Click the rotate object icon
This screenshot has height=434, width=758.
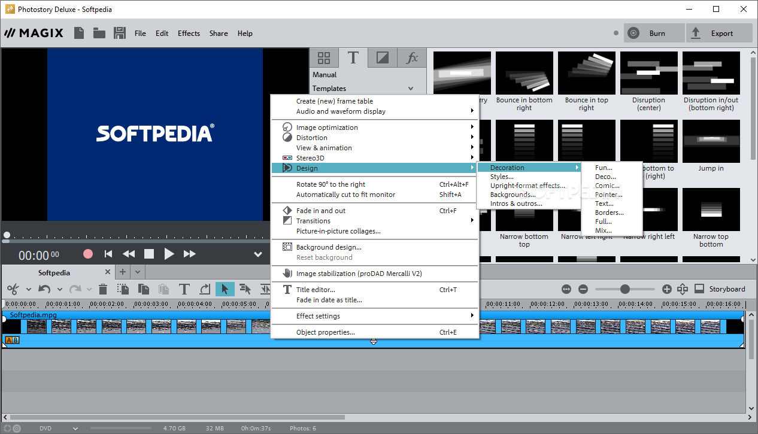(x=205, y=289)
